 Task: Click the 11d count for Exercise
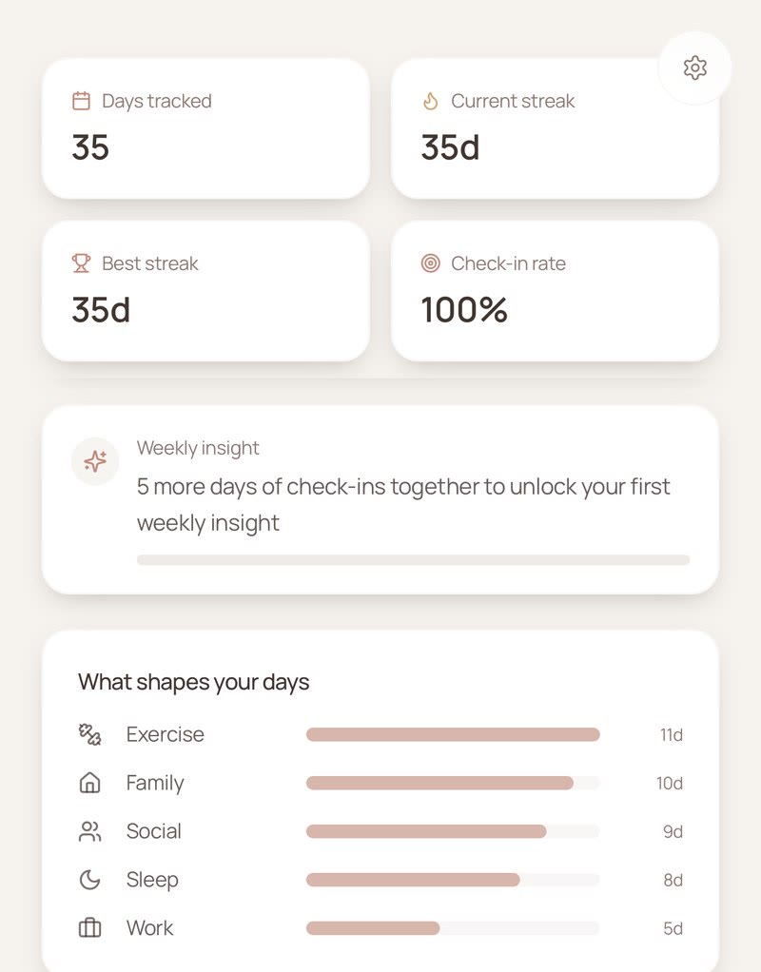click(x=671, y=734)
